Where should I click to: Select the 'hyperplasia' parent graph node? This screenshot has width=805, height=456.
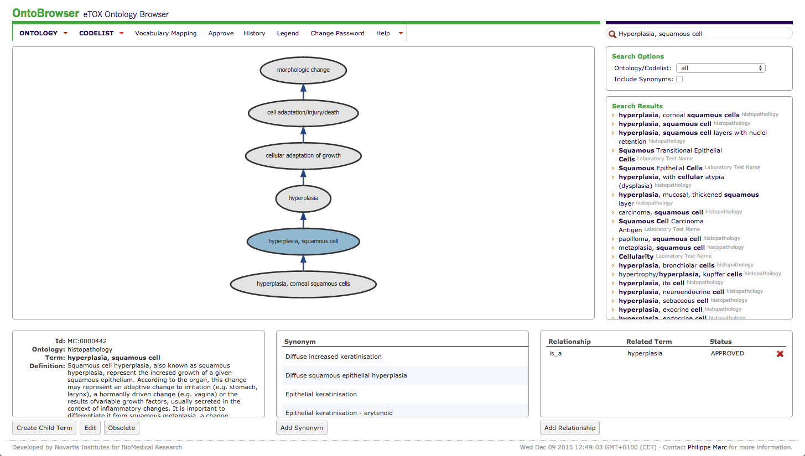[x=303, y=198]
